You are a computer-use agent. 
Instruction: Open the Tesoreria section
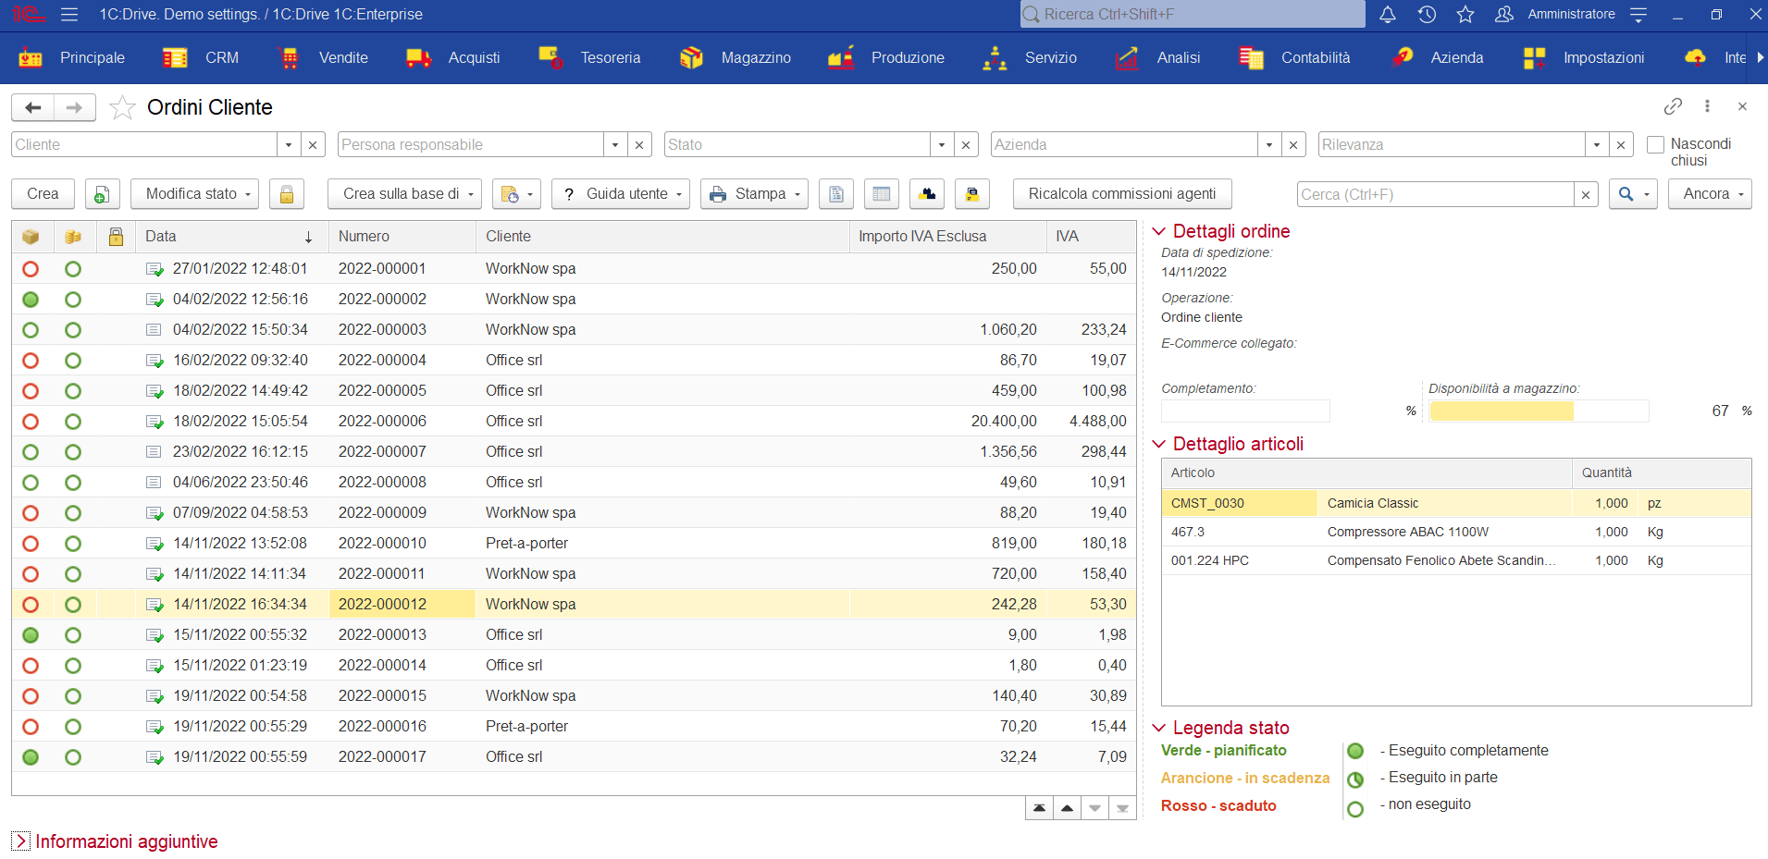[x=589, y=58]
